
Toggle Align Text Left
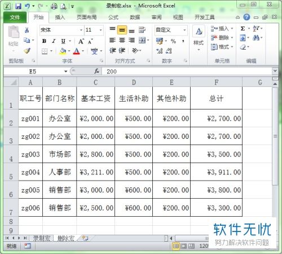pyautogui.click(x=112, y=40)
